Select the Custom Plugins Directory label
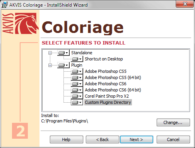This screenshot has height=148, width=195. tap(108, 102)
